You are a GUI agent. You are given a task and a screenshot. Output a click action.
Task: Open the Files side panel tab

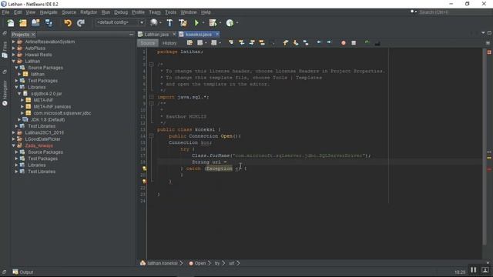(5, 50)
